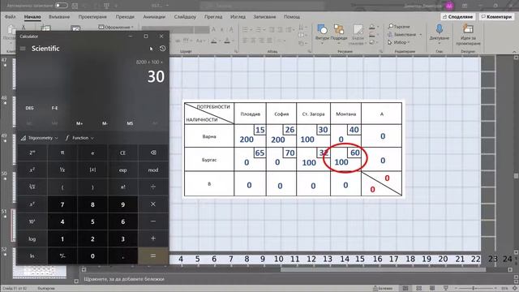Open Drawing group dialog launcher
This screenshot has width=519, height=292.
pyautogui.click(x=380, y=52)
